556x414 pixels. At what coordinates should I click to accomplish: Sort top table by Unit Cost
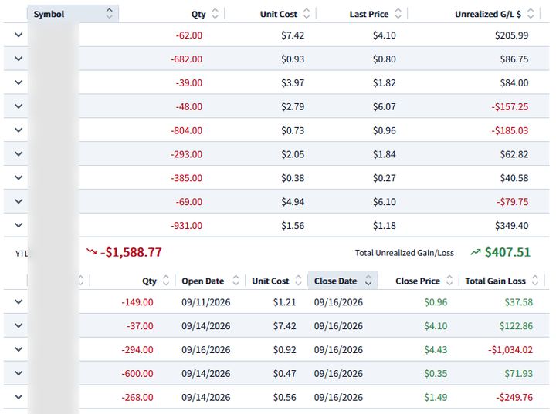tap(278, 14)
